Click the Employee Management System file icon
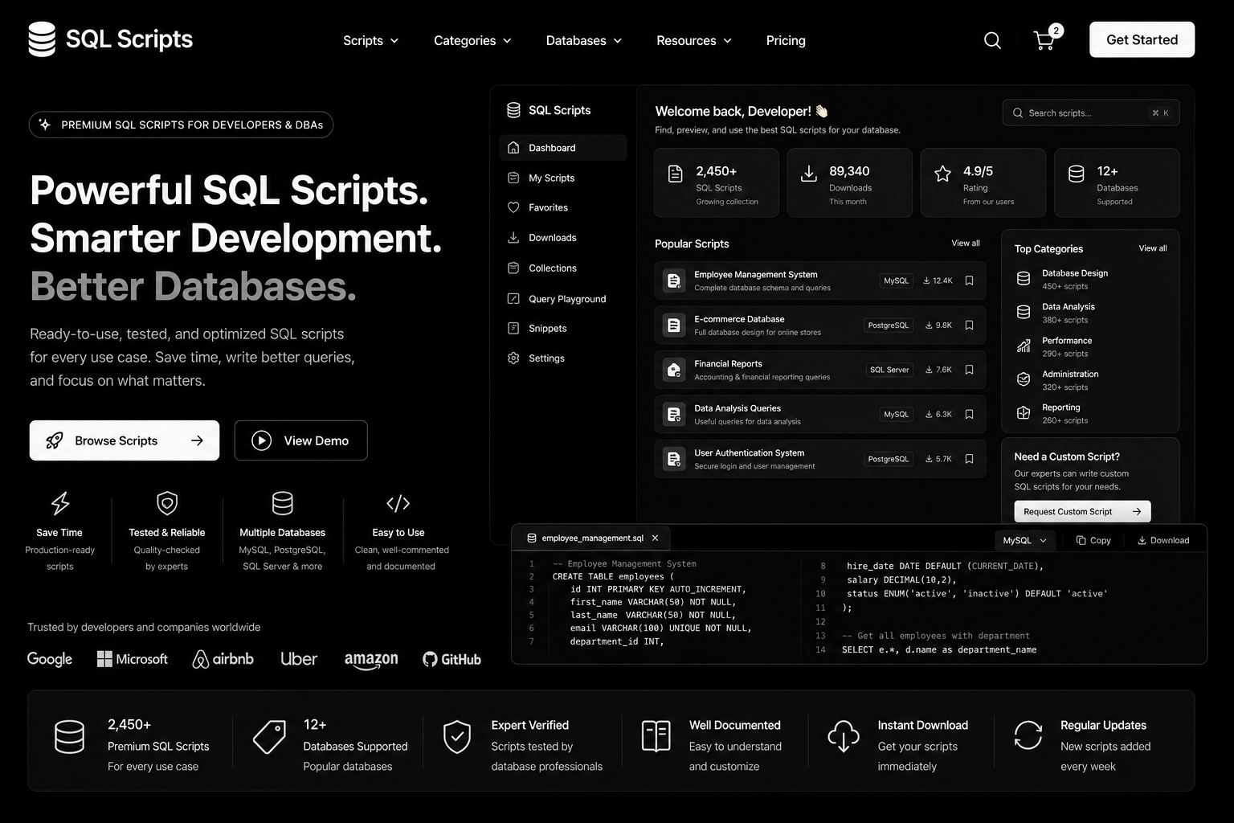Viewport: 1234px width, 823px height. (x=673, y=280)
